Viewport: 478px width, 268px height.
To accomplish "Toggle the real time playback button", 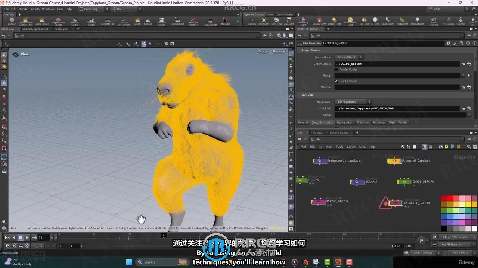I will 27,246.
